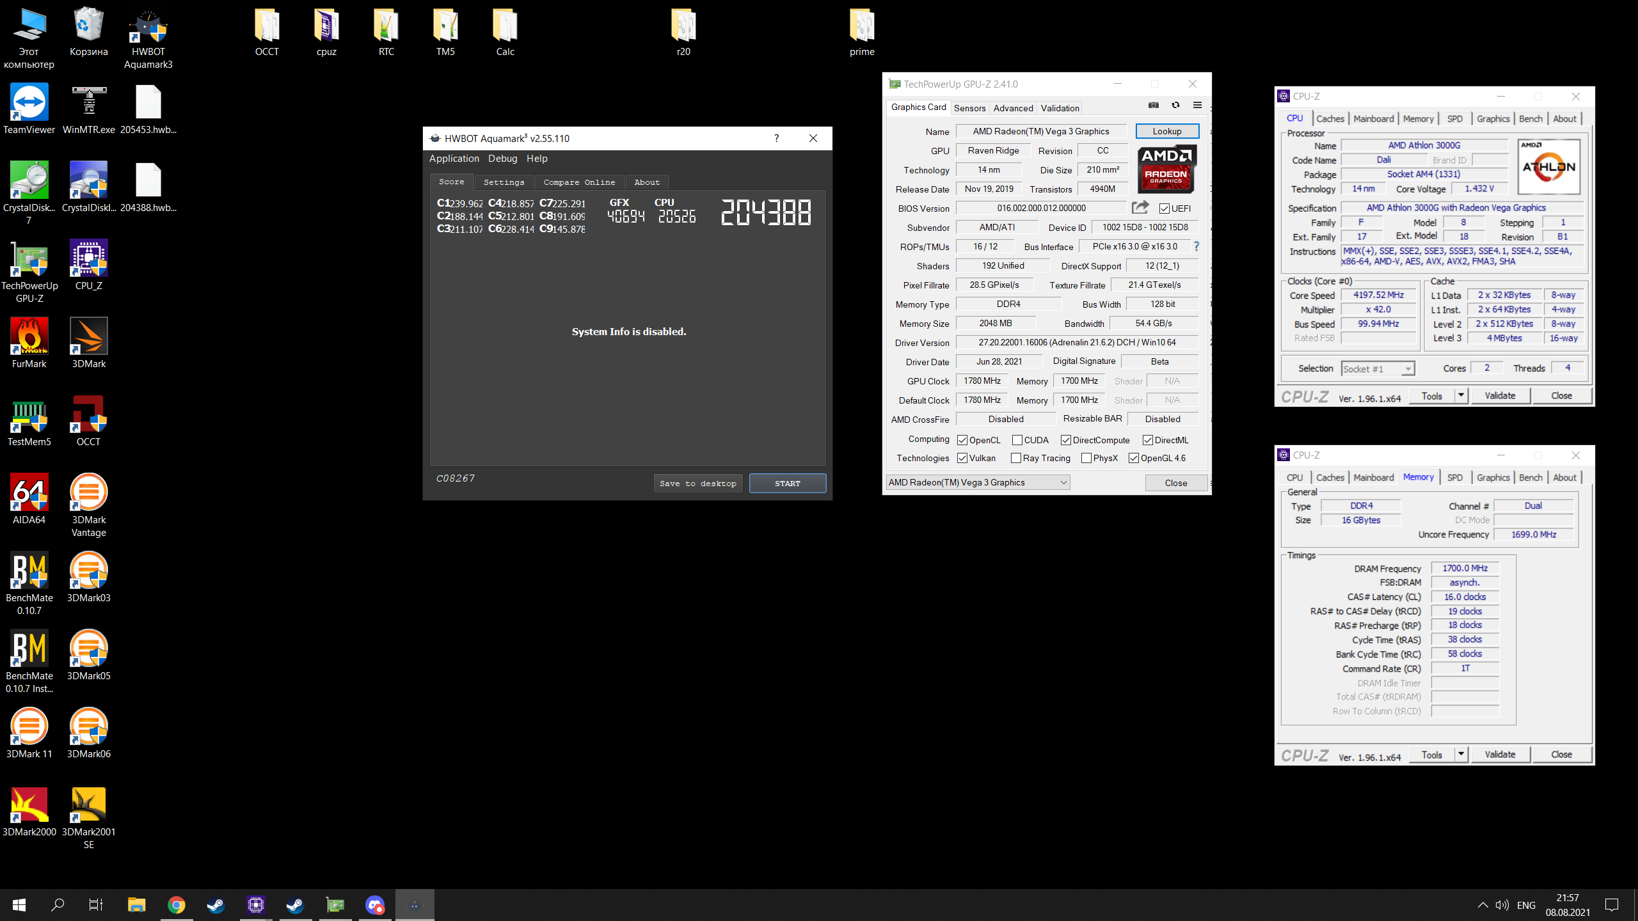This screenshot has width=1638, height=921.
Task: Open the r20 folder on desktop
Action: (683, 32)
